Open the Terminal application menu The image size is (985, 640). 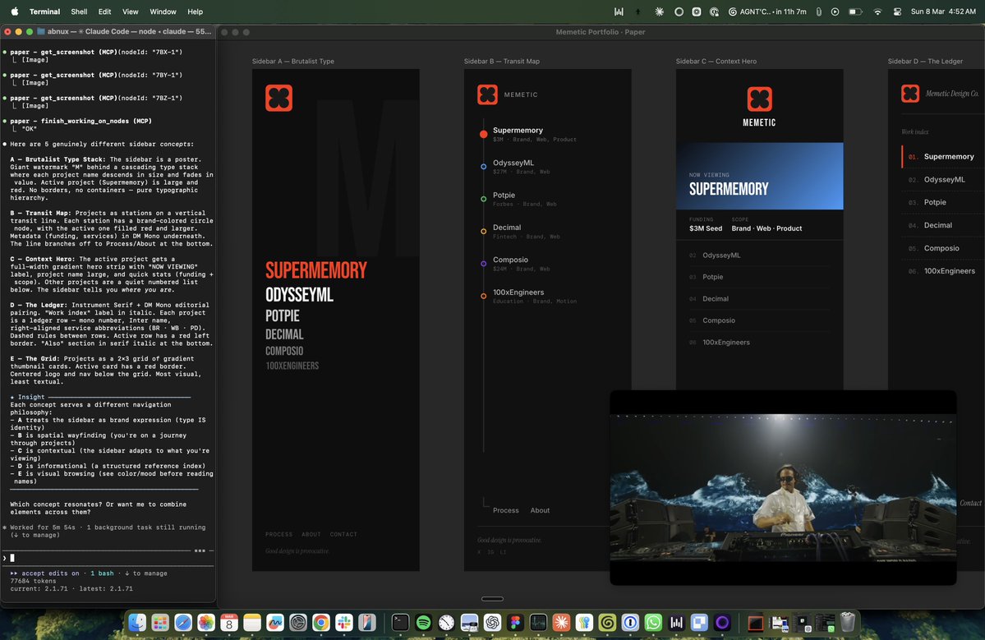[44, 12]
